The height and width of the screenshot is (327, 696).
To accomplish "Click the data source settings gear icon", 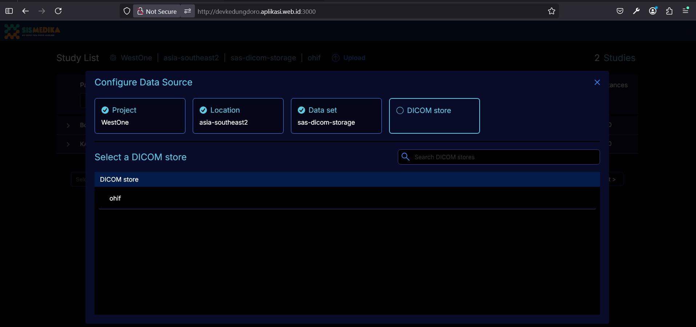I will [113, 58].
